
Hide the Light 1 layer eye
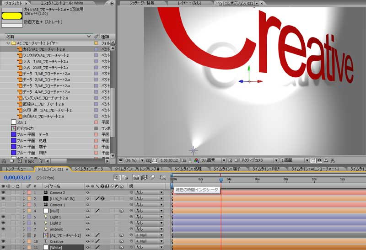coord(3,217)
